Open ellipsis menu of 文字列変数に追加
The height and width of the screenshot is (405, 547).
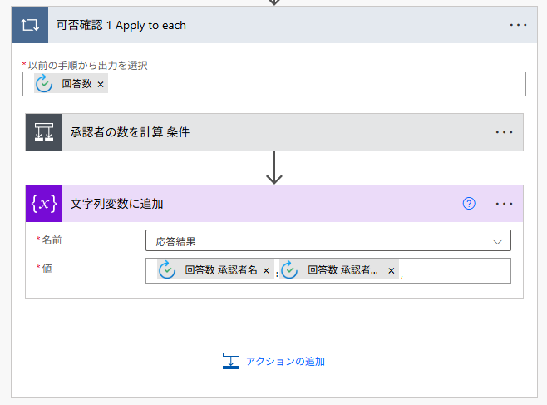pyautogui.click(x=504, y=204)
